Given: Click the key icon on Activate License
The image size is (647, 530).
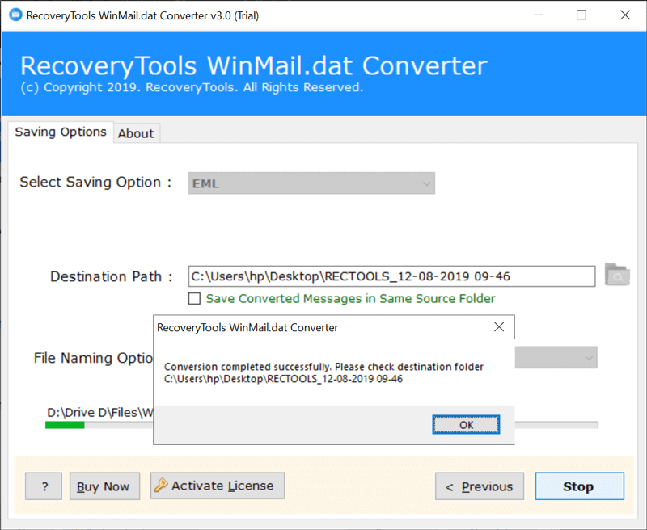Looking at the screenshot, I should point(160,485).
